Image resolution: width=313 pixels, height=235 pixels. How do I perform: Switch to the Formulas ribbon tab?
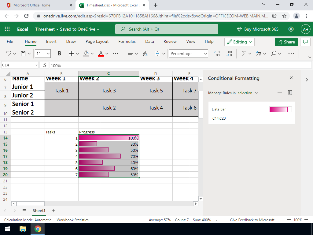(127, 41)
